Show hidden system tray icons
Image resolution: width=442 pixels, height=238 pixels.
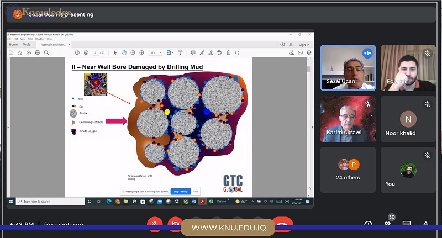click(252, 202)
